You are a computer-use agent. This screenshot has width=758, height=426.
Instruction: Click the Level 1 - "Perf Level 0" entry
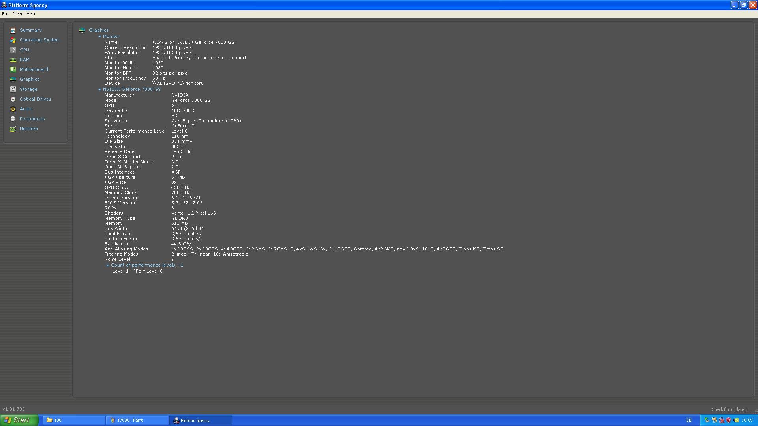[x=138, y=271]
